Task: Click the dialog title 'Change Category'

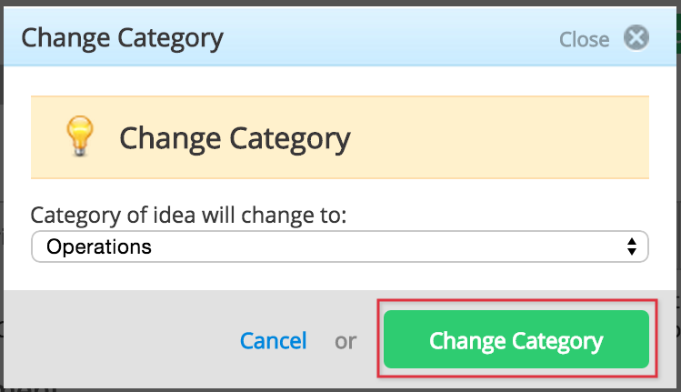Action: click(x=122, y=38)
